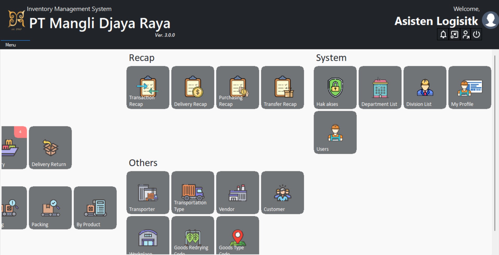Open the Transaction Recap tile
The width and height of the screenshot is (499, 255).
tap(148, 87)
